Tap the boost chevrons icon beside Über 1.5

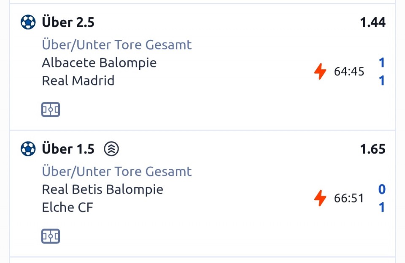point(111,149)
